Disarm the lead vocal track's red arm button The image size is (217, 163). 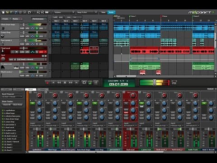click(41, 52)
